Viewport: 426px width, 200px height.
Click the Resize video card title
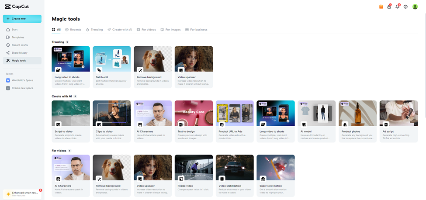click(x=185, y=186)
